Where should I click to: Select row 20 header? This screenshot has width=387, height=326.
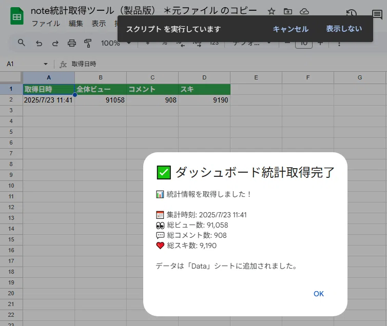pos(11,293)
